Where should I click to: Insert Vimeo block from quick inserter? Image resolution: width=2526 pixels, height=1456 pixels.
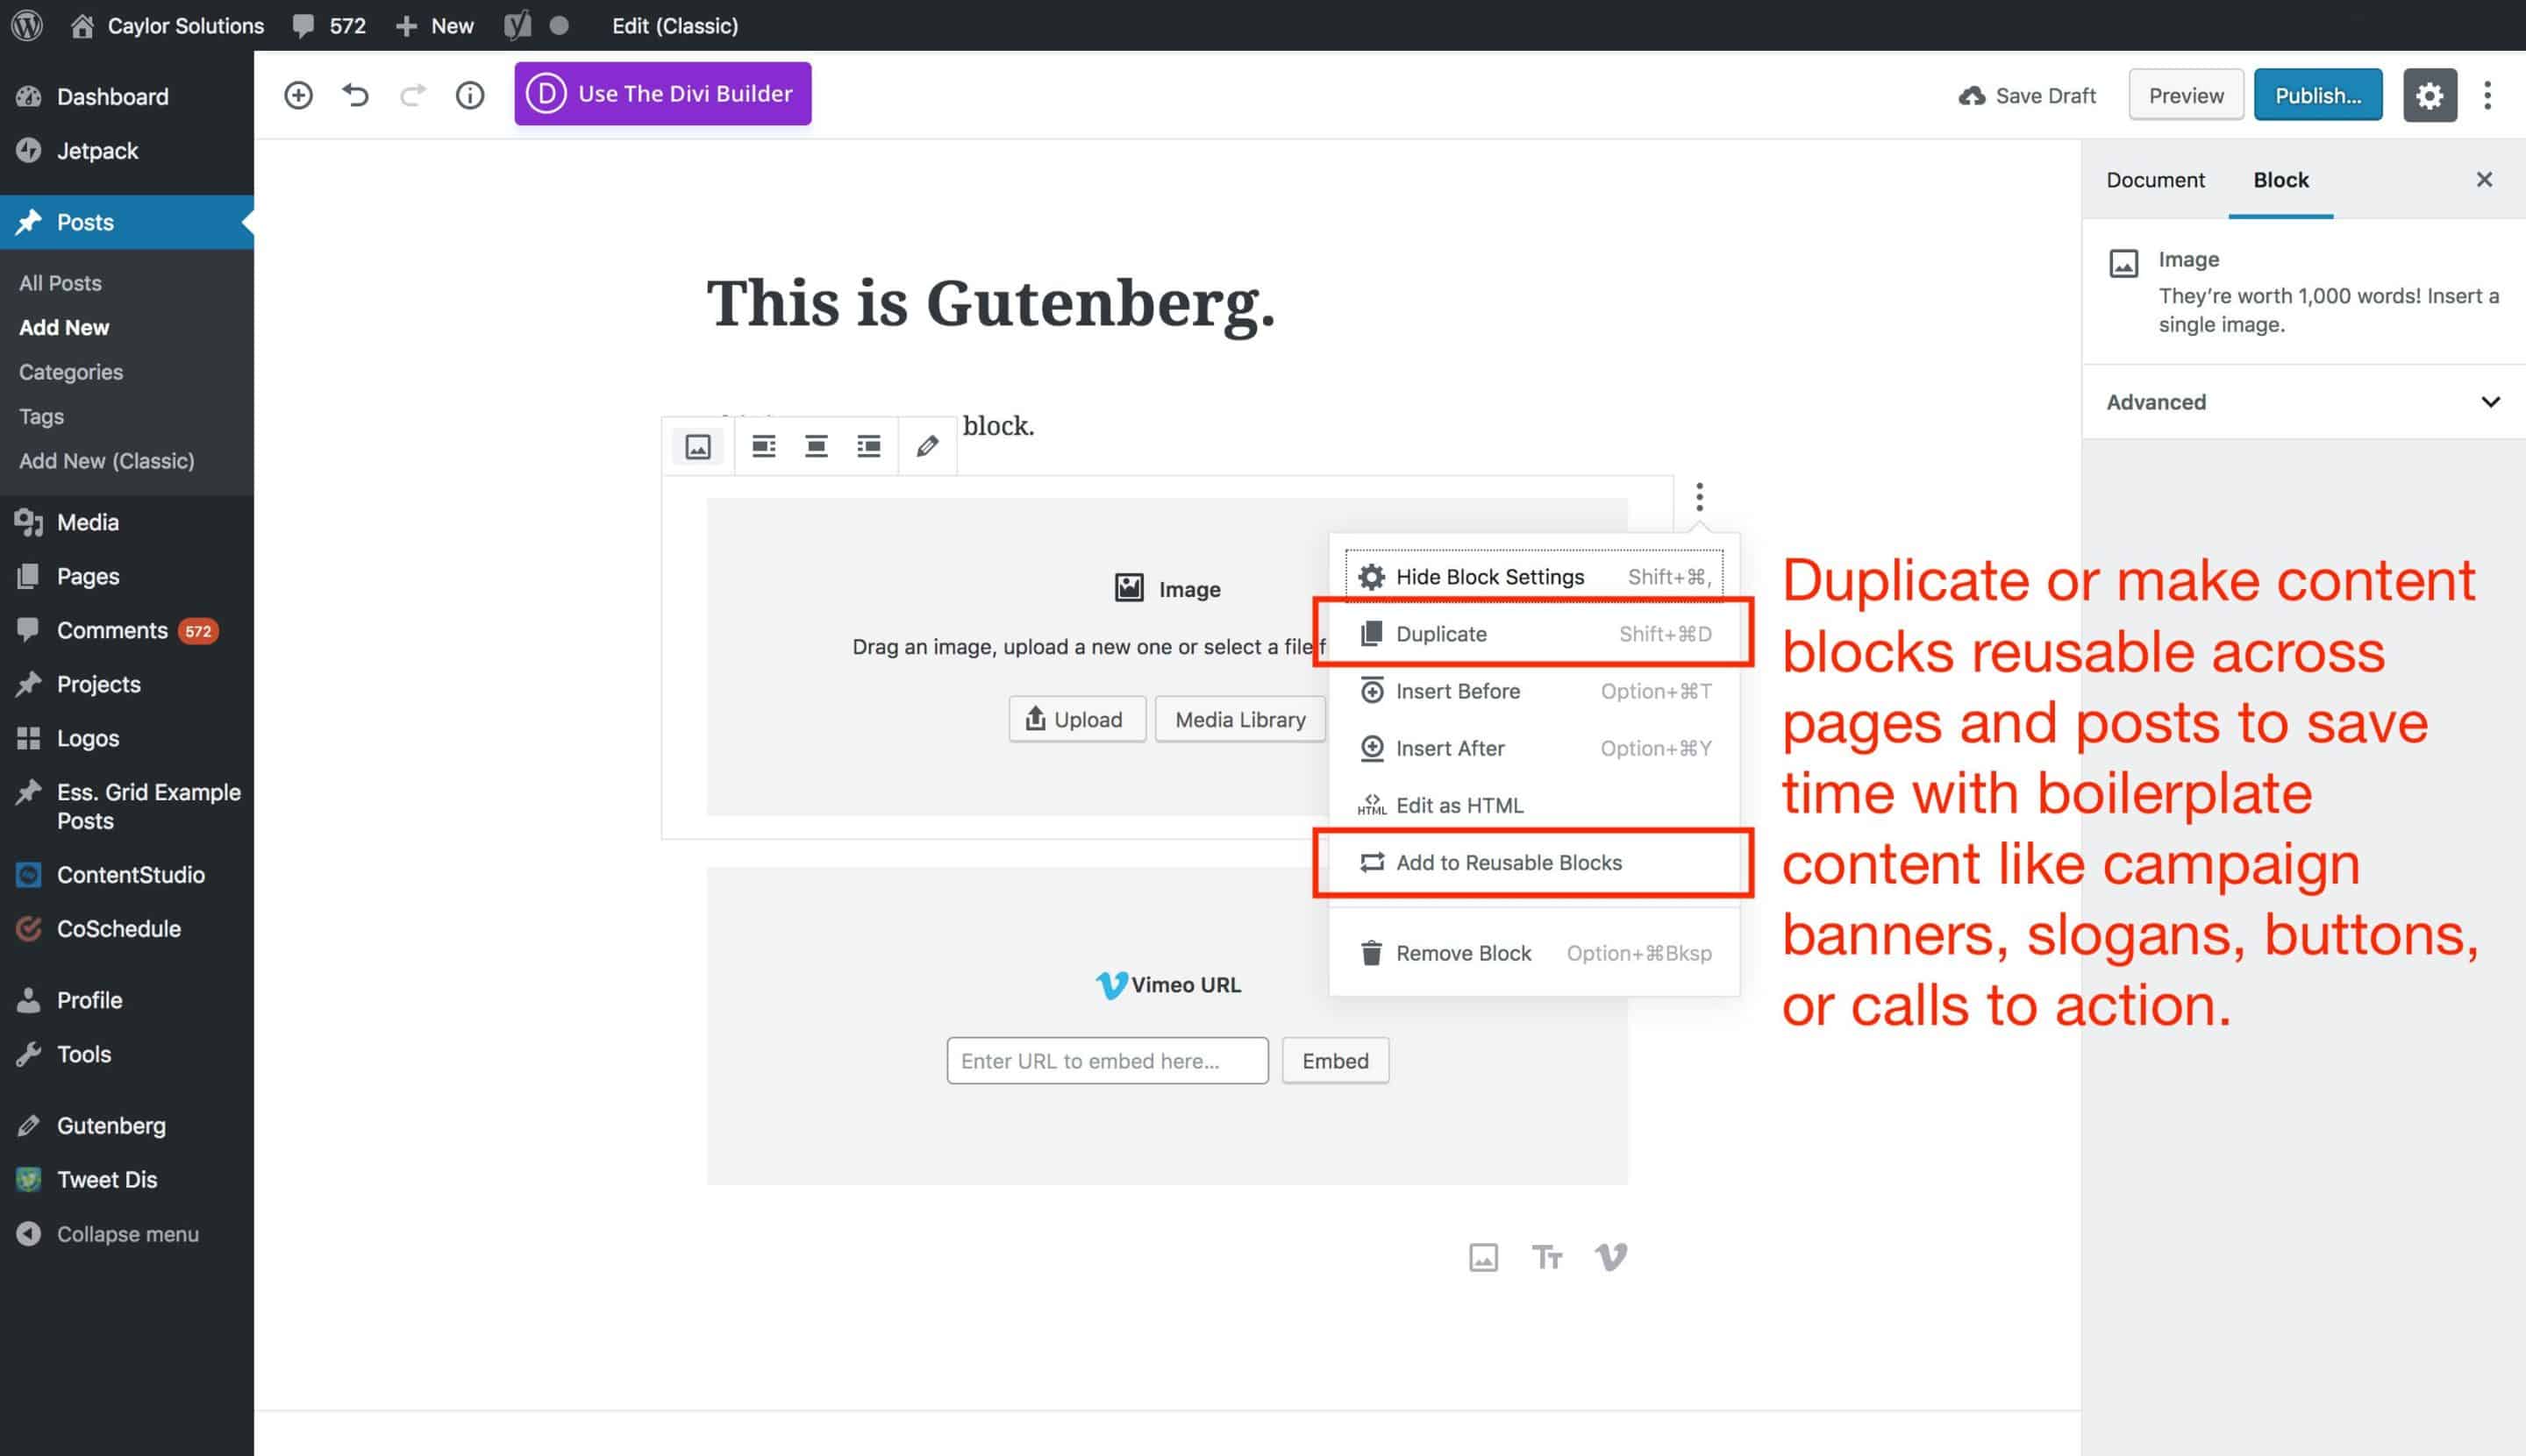1610,1257
